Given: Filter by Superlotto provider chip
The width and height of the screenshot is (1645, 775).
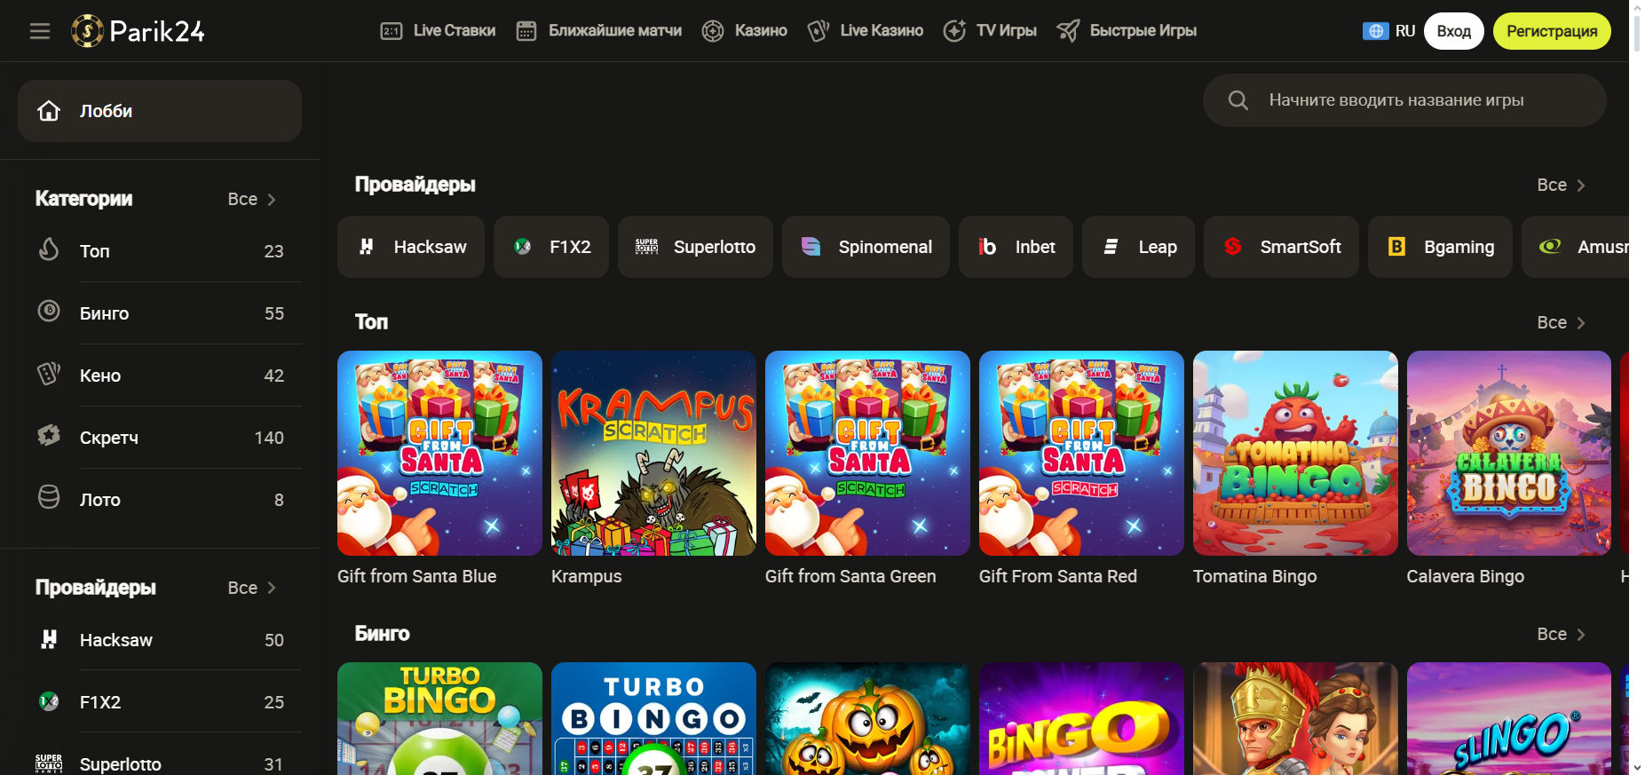Looking at the screenshot, I should pos(695,247).
